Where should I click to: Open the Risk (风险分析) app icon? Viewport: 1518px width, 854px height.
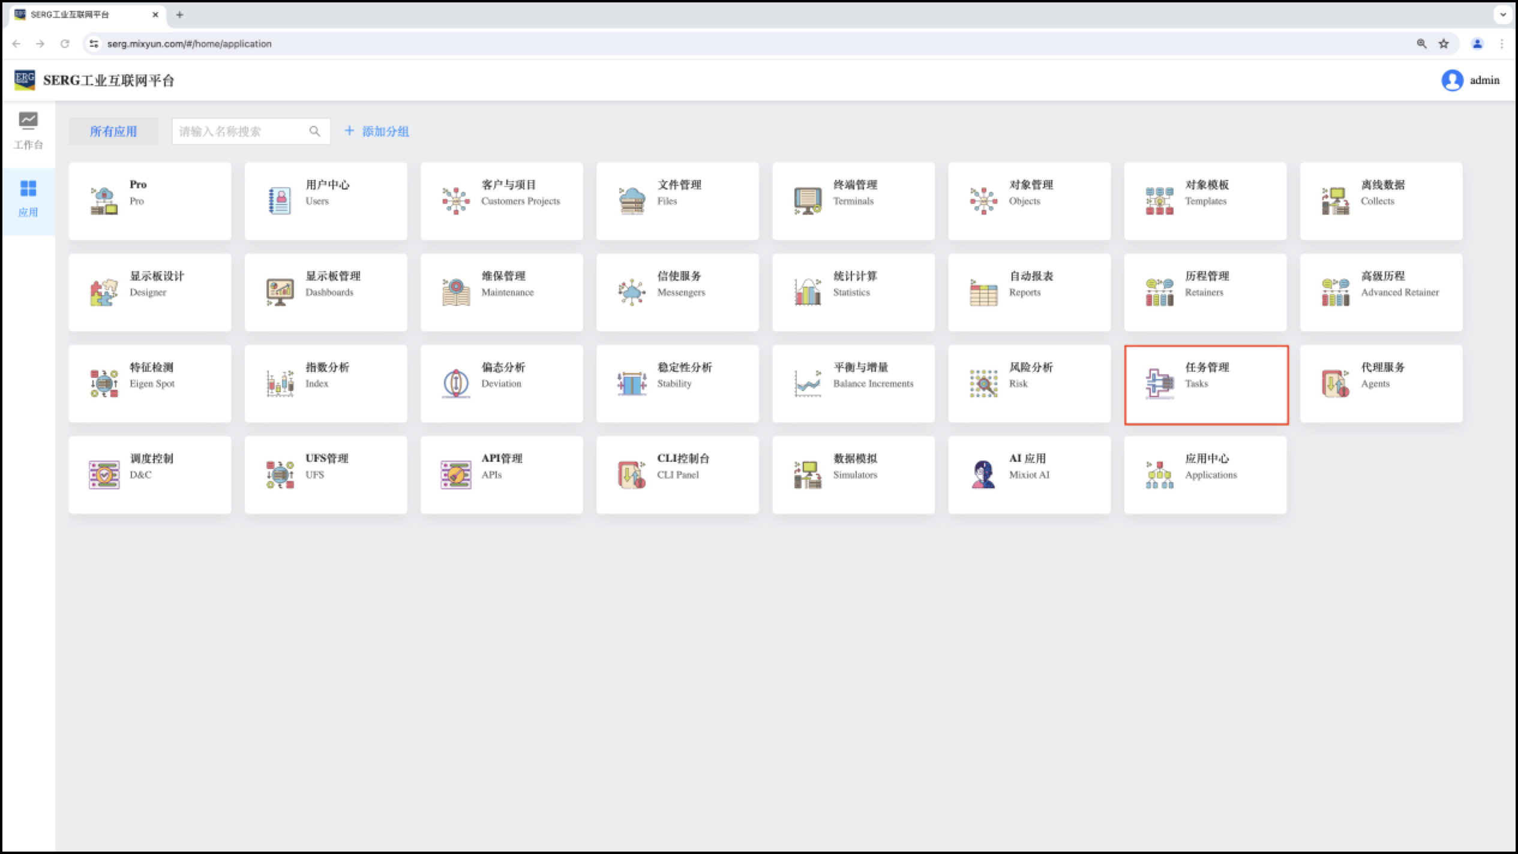pos(983,384)
